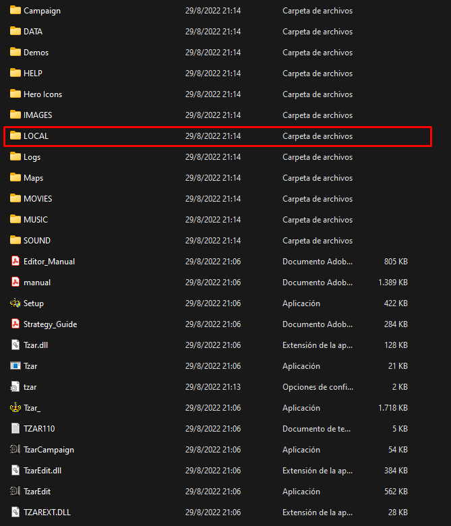Viewport: 451px width, 526px height.
Task: Click 'Opciones de confi...' type cell
Action: 318,387
